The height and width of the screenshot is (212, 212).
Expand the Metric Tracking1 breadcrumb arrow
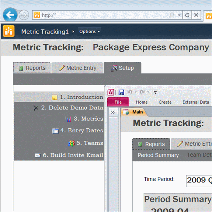point(73,32)
